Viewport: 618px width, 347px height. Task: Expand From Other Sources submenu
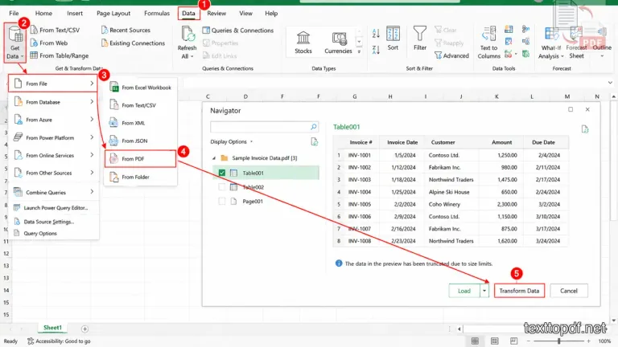[53, 173]
